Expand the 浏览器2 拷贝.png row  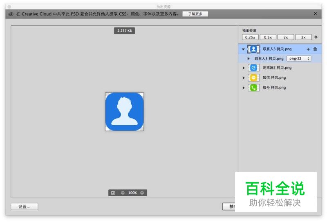click(243, 68)
